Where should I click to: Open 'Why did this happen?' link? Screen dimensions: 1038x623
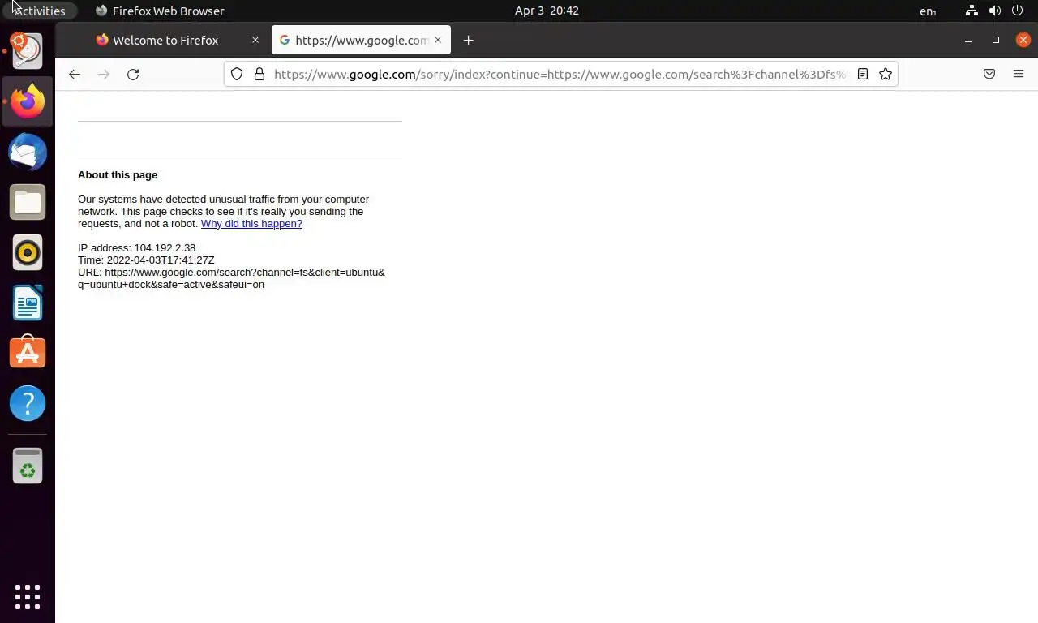(251, 224)
